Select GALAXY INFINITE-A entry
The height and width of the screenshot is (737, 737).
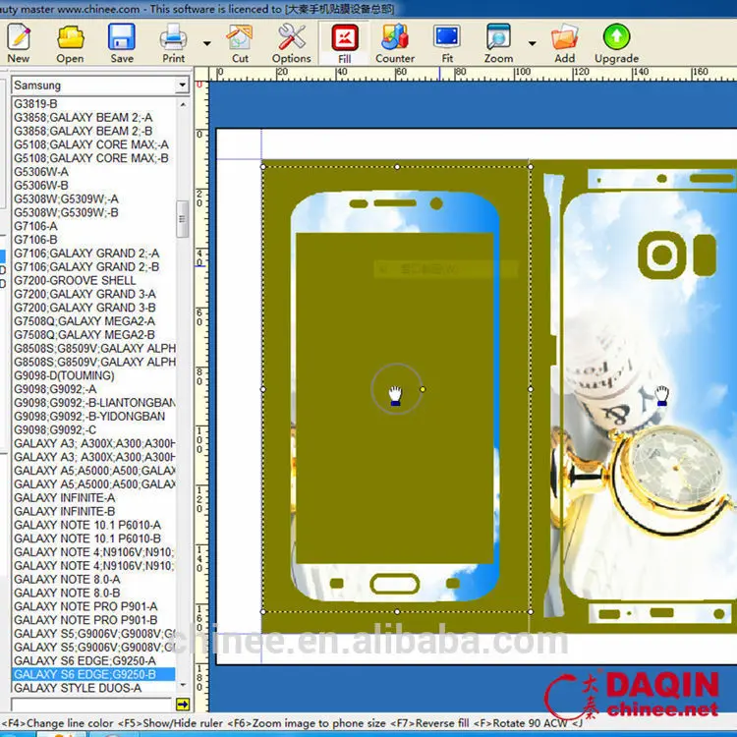(x=64, y=498)
